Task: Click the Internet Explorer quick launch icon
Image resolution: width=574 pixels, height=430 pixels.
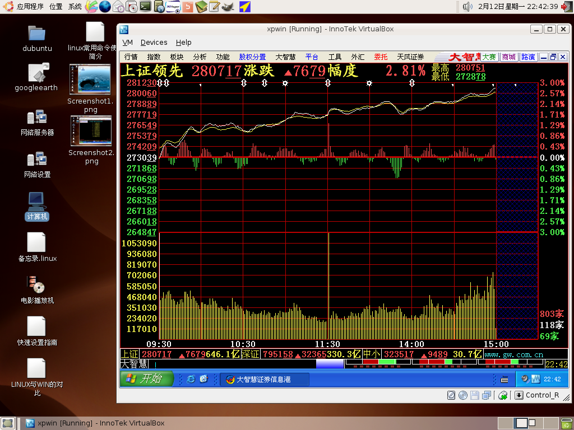Action: click(x=191, y=379)
